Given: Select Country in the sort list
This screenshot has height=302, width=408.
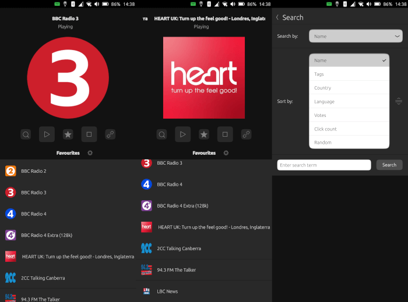Looking at the screenshot, I should click(x=349, y=88).
